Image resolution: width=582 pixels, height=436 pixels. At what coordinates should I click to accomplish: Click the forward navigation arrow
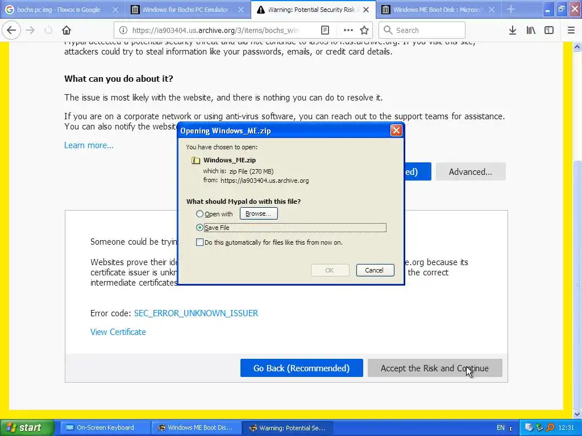pos(31,30)
